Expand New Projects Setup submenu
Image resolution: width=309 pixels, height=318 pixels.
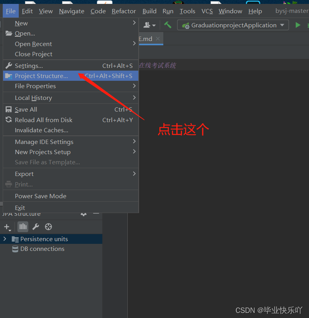(71, 152)
